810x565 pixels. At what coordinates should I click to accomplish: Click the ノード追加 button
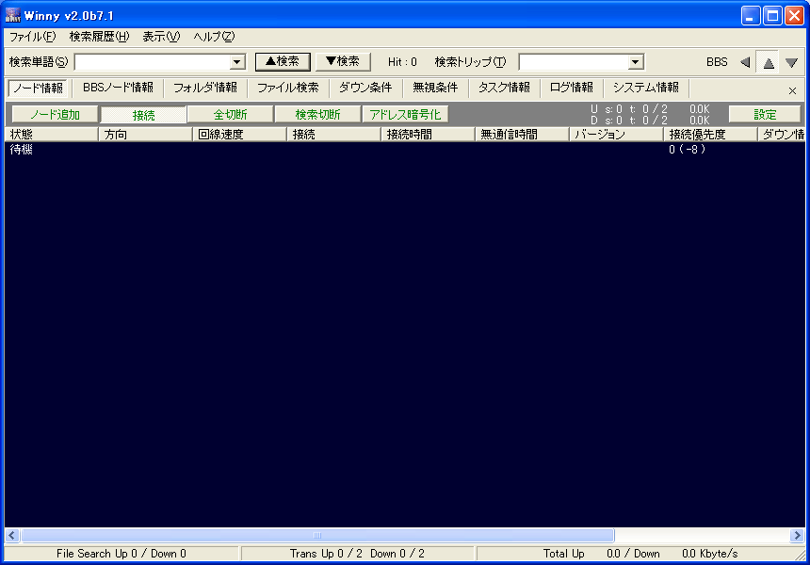55,115
